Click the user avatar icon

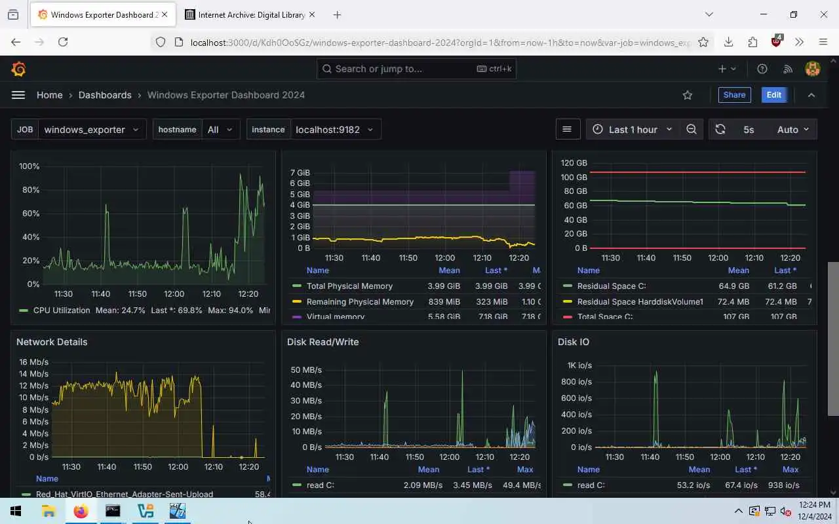(813, 69)
